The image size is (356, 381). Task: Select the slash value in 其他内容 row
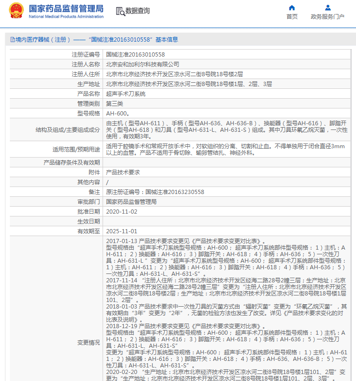(x=107, y=182)
